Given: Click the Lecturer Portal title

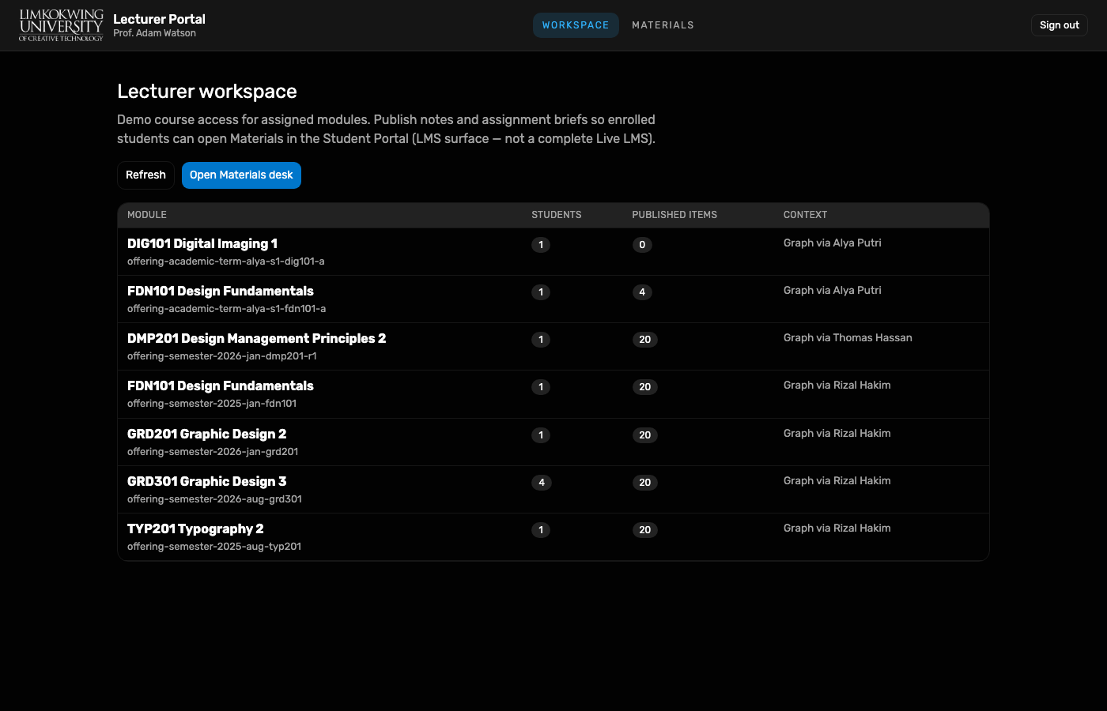Looking at the screenshot, I should pyautogui.click(x=159, y=19).
